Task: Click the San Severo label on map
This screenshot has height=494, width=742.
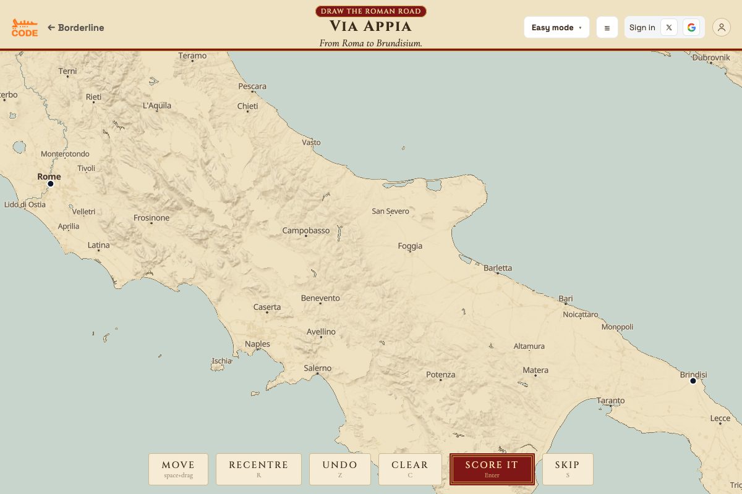Action: 390,211
